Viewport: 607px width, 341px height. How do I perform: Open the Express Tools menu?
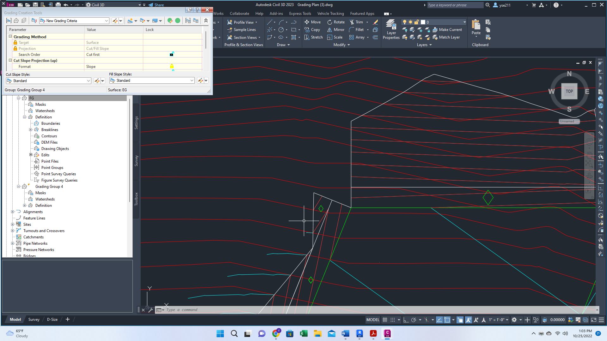[300, 13]
